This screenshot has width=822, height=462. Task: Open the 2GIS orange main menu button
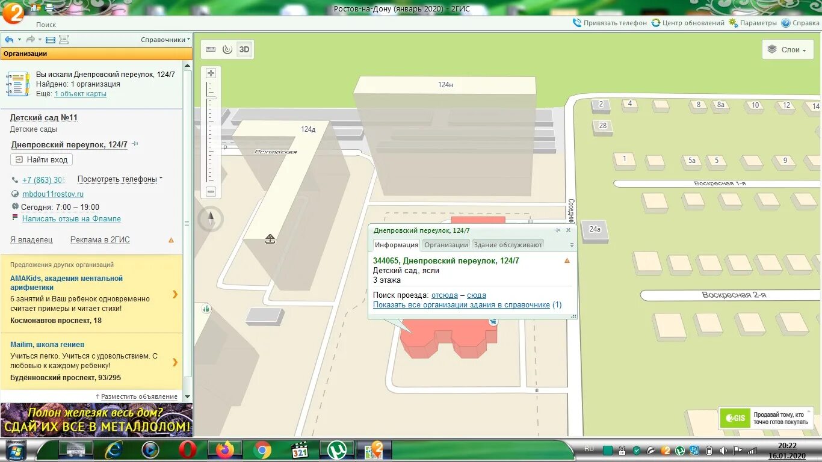(x=12, y=13)
